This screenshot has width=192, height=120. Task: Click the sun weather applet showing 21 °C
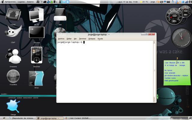(x=144, y=2)
